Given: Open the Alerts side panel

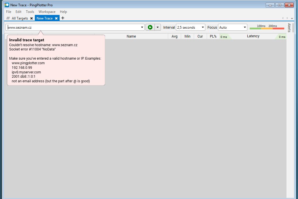Looking at the screenshot, I should [289, 28].
